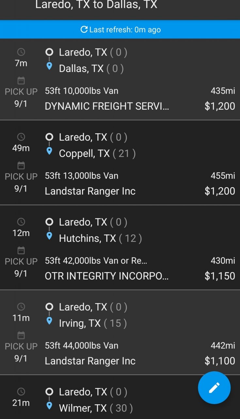Tap 455mi distance on Coppell load
The image size is (240, 419).
(x=223, y=176)
